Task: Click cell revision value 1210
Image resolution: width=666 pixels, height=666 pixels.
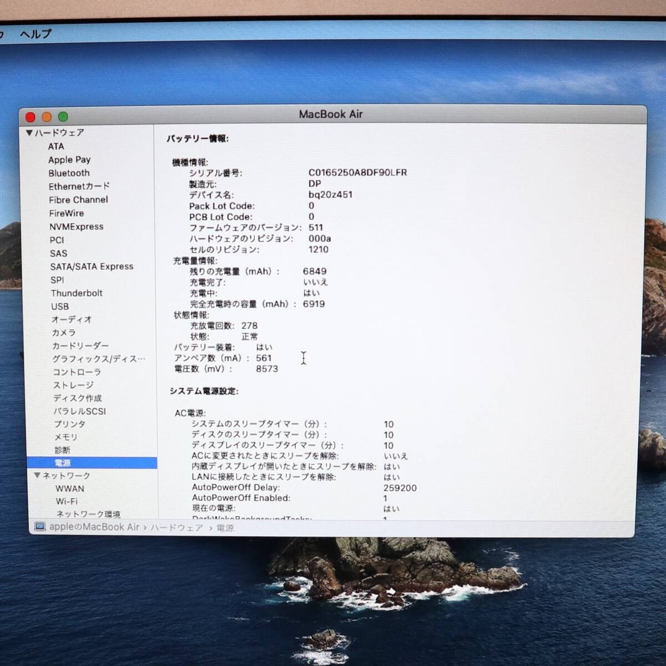Action: point(319,249)
